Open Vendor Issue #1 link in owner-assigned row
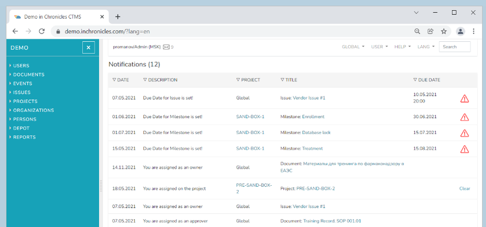Screen dimensions: 486x227 309,207
